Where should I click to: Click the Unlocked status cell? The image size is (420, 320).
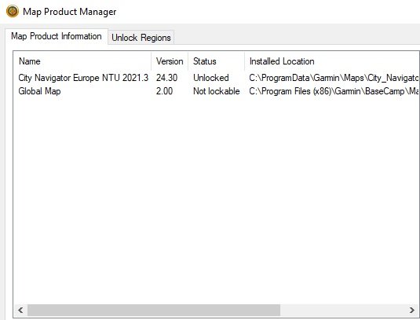click(x=211, y=78)
